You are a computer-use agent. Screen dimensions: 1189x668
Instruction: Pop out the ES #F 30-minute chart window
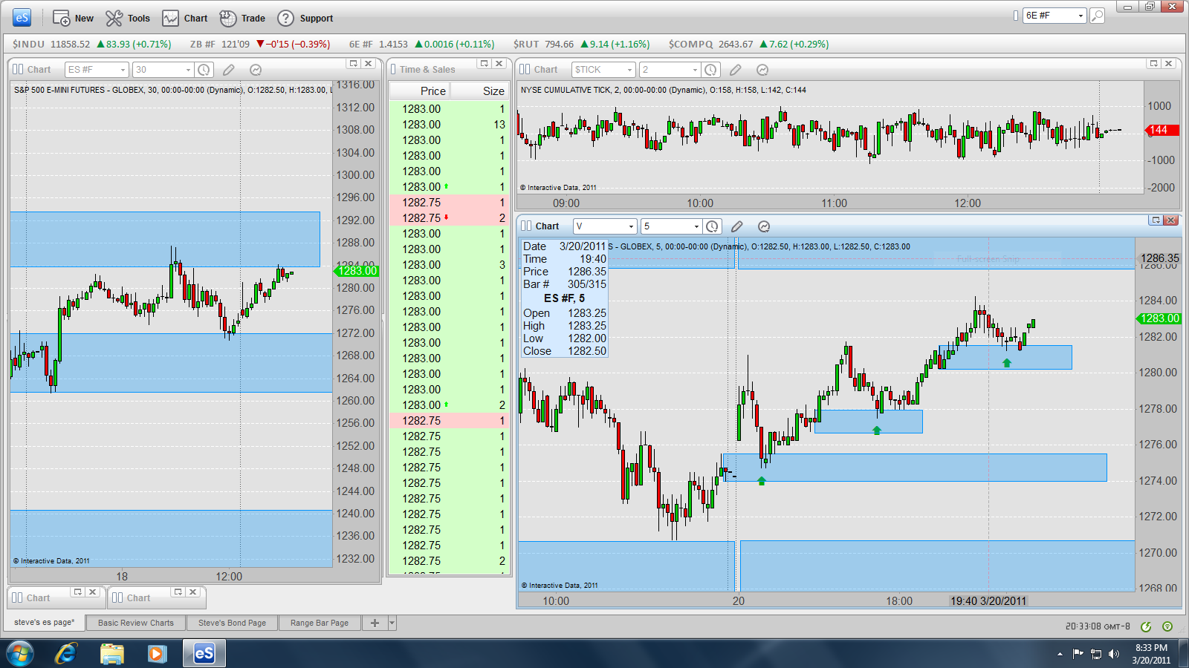pyautogui.click(x=354, y=64)
